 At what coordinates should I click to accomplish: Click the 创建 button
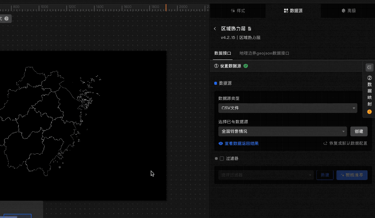tap(359, 131)
